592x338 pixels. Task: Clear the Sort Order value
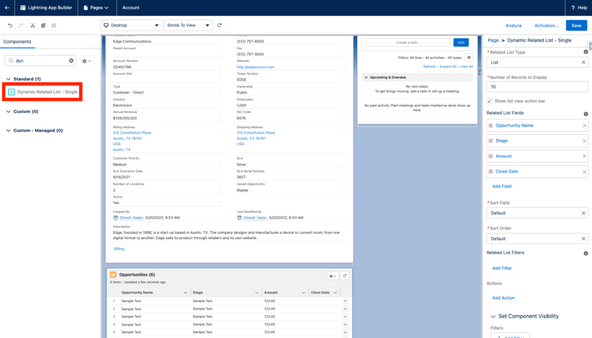pos(583,239)
